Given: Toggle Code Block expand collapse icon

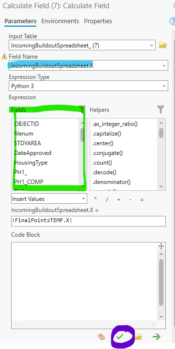Looking at the screenshot, I should pos(161,246).
